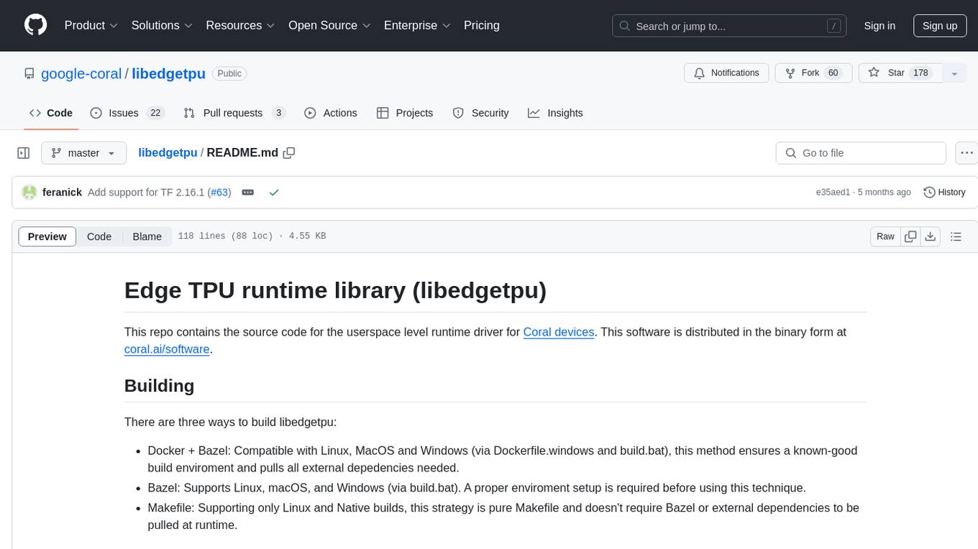
Task: Star the repository
Action: 900,73
